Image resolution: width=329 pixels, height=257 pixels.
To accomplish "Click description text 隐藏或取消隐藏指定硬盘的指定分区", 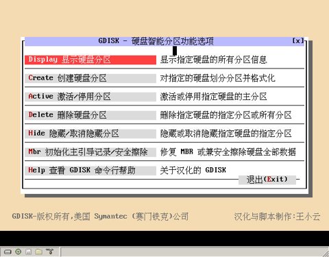I will [x=226, y=134].
